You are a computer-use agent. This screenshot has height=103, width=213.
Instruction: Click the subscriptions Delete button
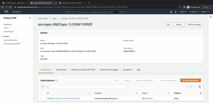pos(127,81)
